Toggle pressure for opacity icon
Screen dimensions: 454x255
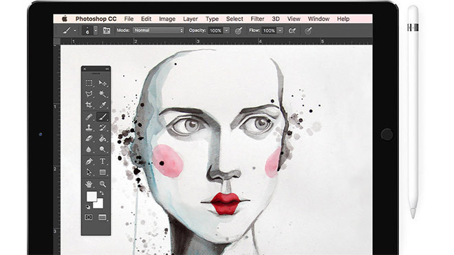pos(238,31)
